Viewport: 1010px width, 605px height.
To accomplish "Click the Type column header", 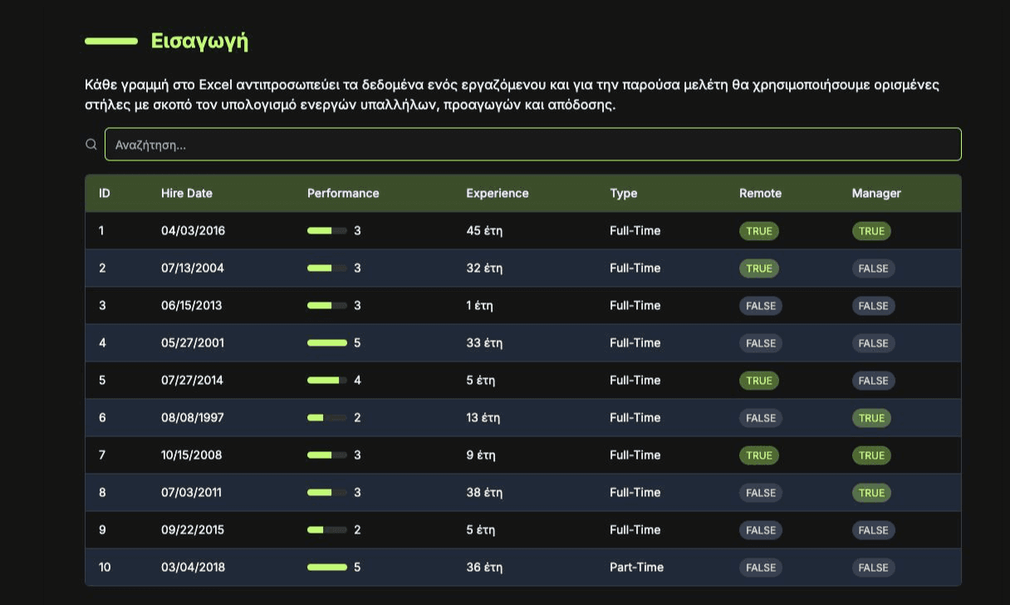I will [623, 193].
